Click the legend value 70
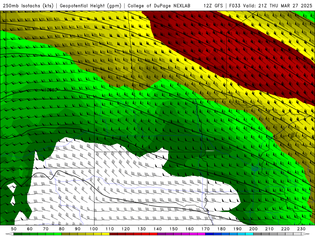 tap(46, 229)
